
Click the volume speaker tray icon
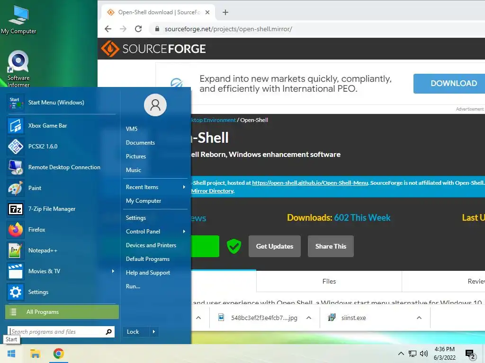coord(424,354)
